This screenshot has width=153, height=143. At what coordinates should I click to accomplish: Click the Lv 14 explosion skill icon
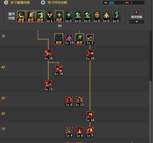90,116
